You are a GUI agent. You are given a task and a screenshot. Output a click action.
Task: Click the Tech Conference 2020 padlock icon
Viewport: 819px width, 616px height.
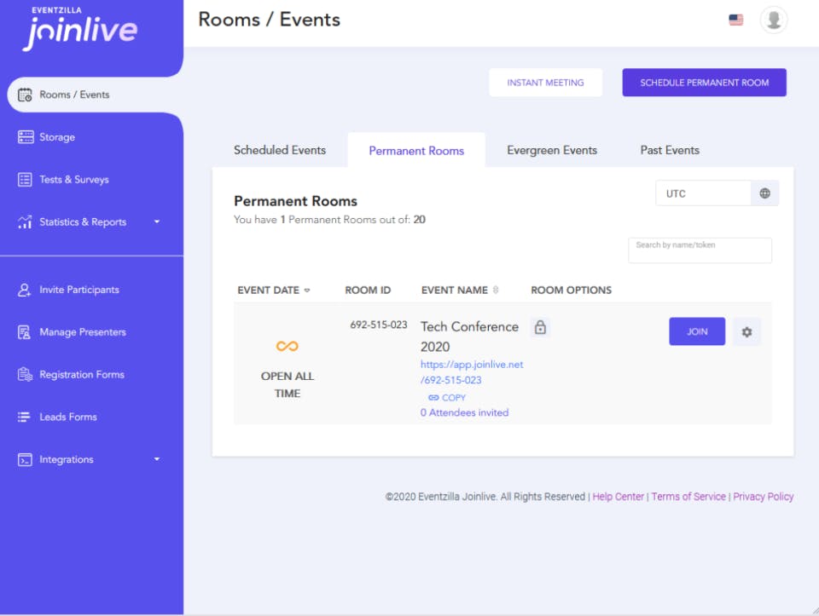(540, 327)
